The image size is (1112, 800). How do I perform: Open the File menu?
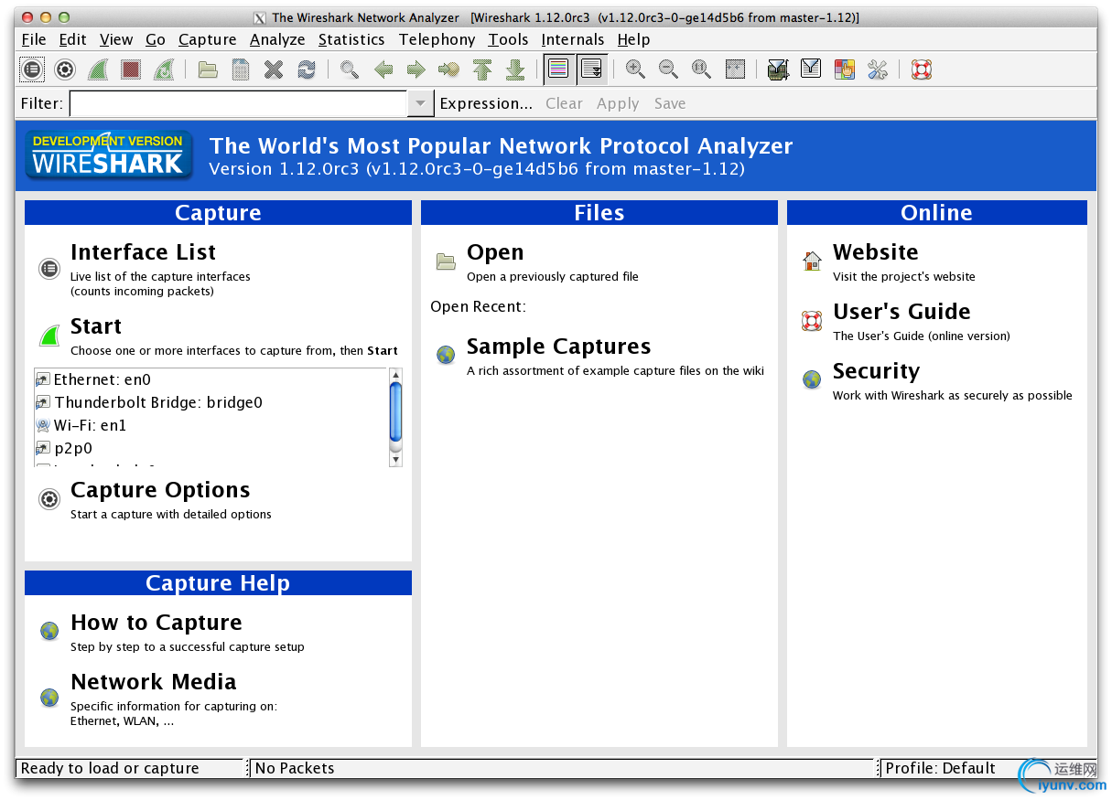pos(34,39)
